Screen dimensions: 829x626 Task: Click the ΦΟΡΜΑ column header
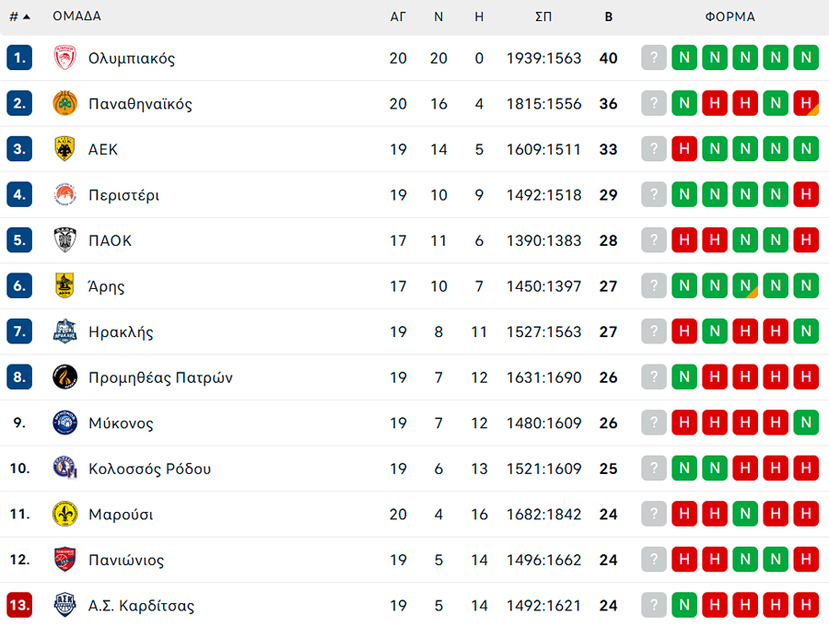pyautogui.click(x=730, y=17)
